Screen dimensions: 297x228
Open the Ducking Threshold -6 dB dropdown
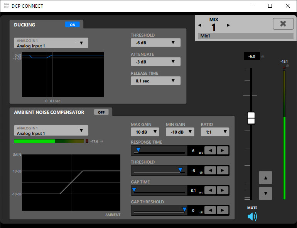[155, 43]
